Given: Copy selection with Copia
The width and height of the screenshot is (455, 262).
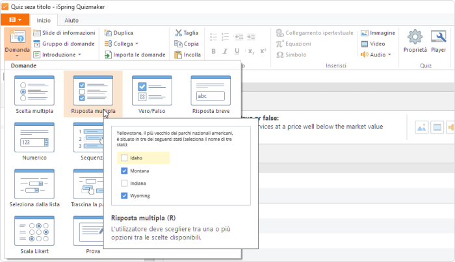Looking at the screenshot, I should (x=187, y=43).
